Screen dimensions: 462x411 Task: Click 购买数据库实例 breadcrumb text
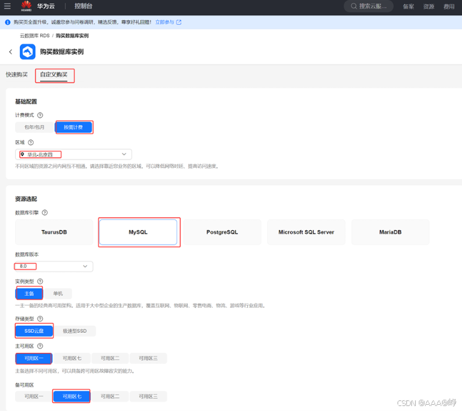click(72, 36)
